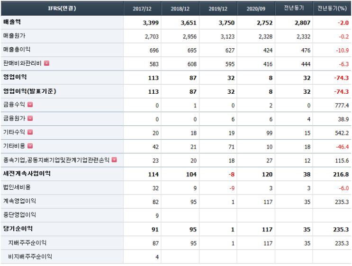The image size is (352, 266).
Task: Select the 2020/09 column header
Action: tap(256, 9)
